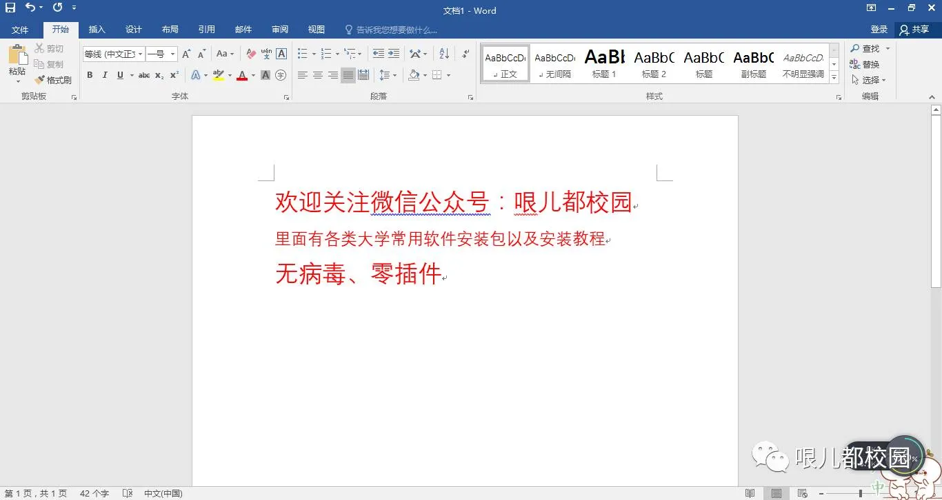Open the 文件 file menu
942x500 pixels.
(20, 30)
